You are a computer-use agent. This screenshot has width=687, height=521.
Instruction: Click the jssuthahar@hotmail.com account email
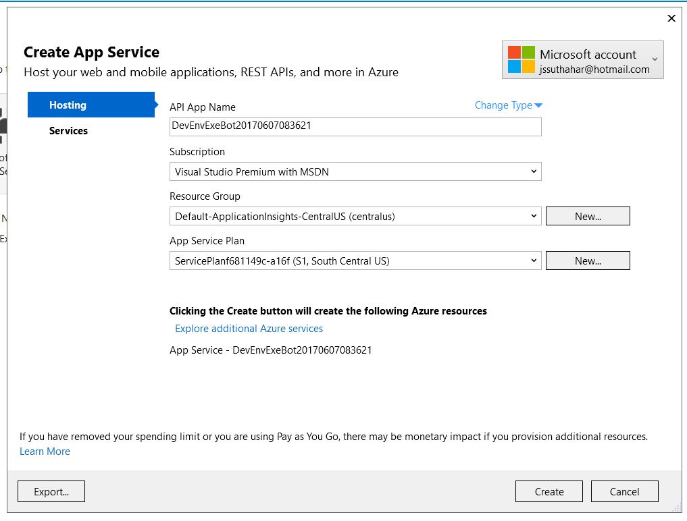594,70
